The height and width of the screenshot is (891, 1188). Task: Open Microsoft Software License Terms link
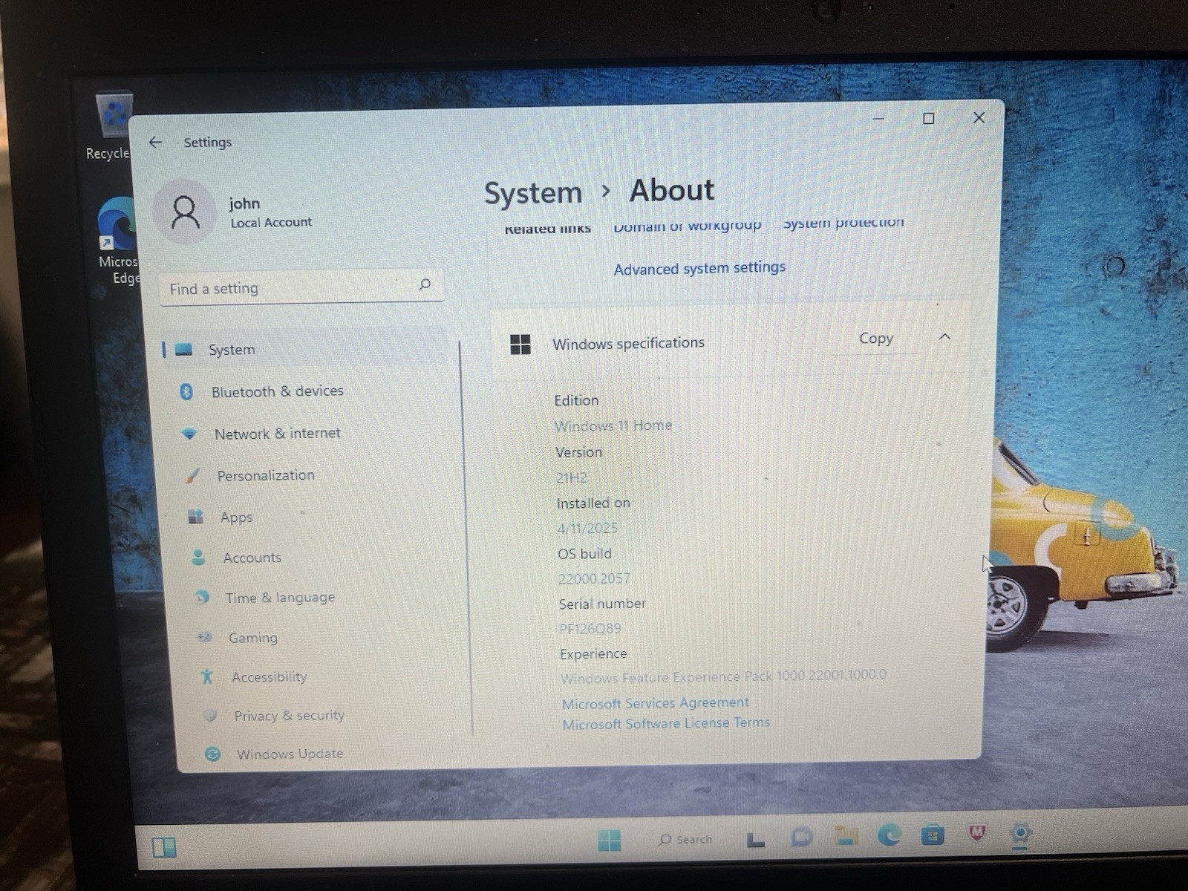(666, 723)
